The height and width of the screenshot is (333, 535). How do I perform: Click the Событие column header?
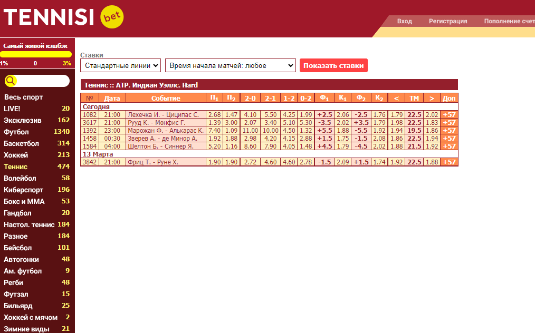(166, 98)
